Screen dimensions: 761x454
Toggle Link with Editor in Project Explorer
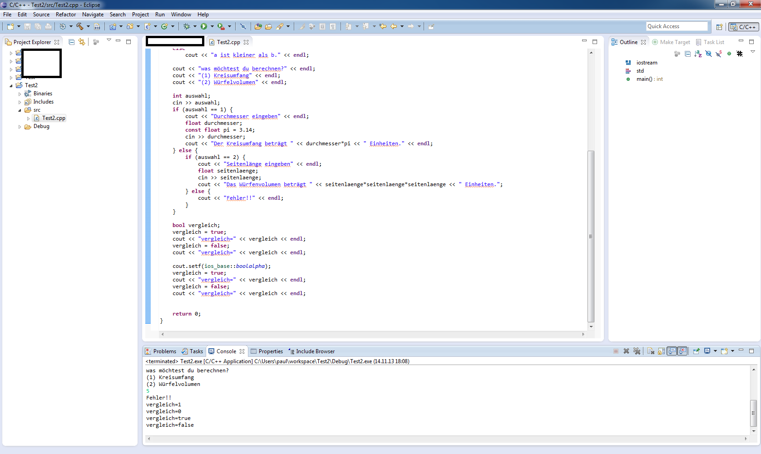(82, 42)
